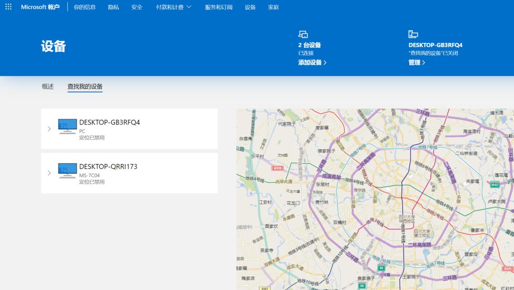Open the 付款和计费 dropdown menu
514x290 pixels.
click(173, 7)
